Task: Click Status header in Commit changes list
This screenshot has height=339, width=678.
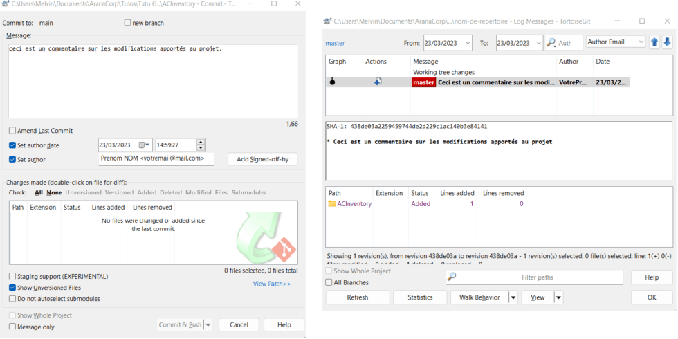Action: [x=72, y=207]
